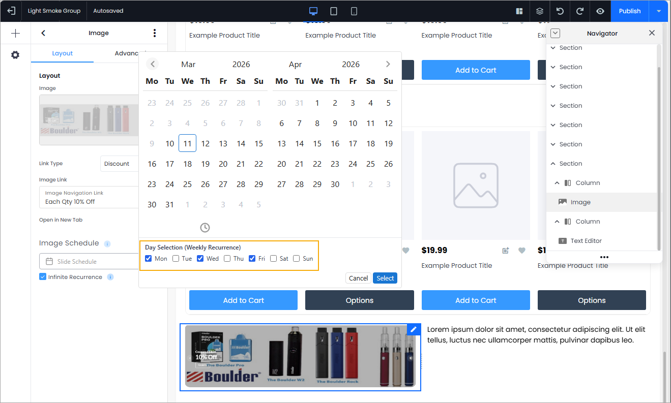Pick March 11 in the calendar
This screenshot has height=403, width=671.
coord(187,144)
